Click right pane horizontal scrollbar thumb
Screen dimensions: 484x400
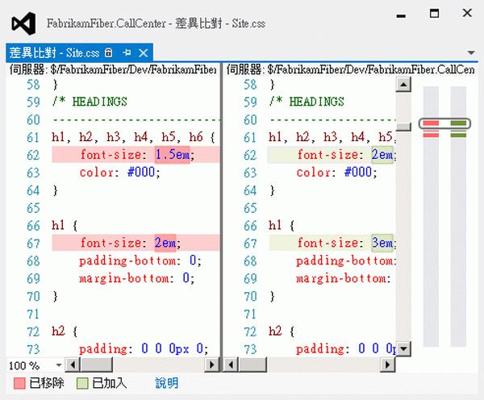coord(252,365)
